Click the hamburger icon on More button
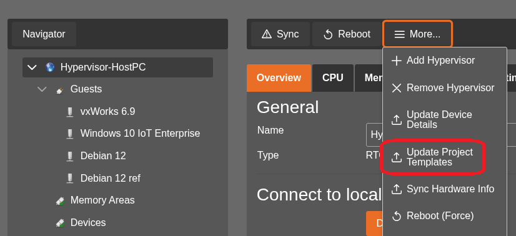The image size is (516, 236). (400, 34)
